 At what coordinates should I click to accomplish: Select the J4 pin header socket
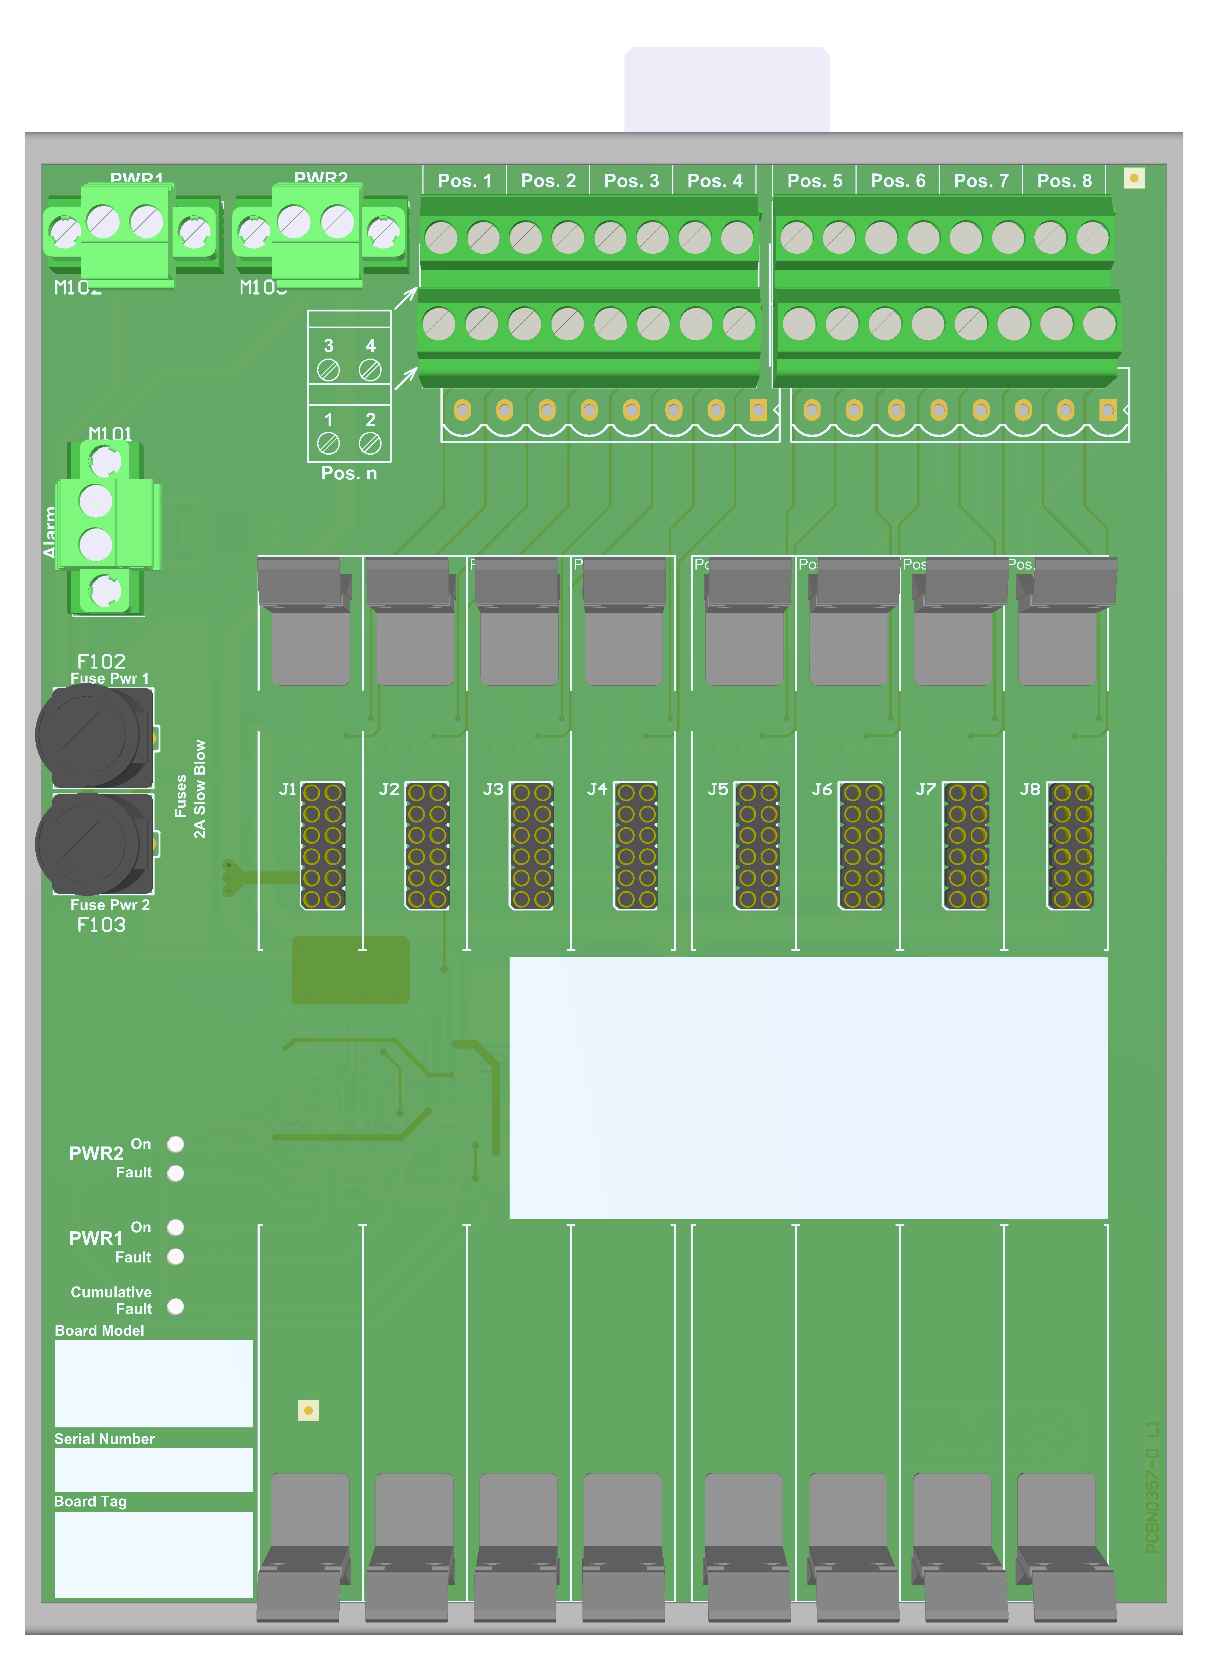point(636,846)
